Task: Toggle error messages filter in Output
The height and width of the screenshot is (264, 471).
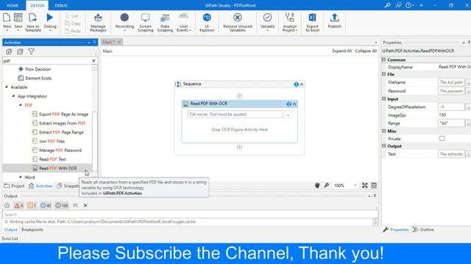Action: click(x=18, y=205)
